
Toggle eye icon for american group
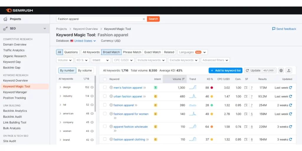pyautogui.click(x=92, y=114)
